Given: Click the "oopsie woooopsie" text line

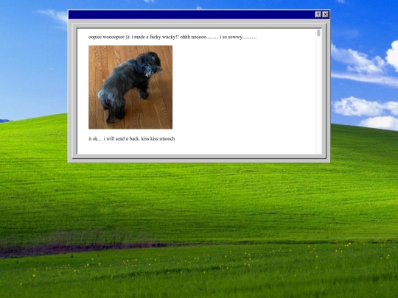Looking at the screenshot, I should 172,37.
